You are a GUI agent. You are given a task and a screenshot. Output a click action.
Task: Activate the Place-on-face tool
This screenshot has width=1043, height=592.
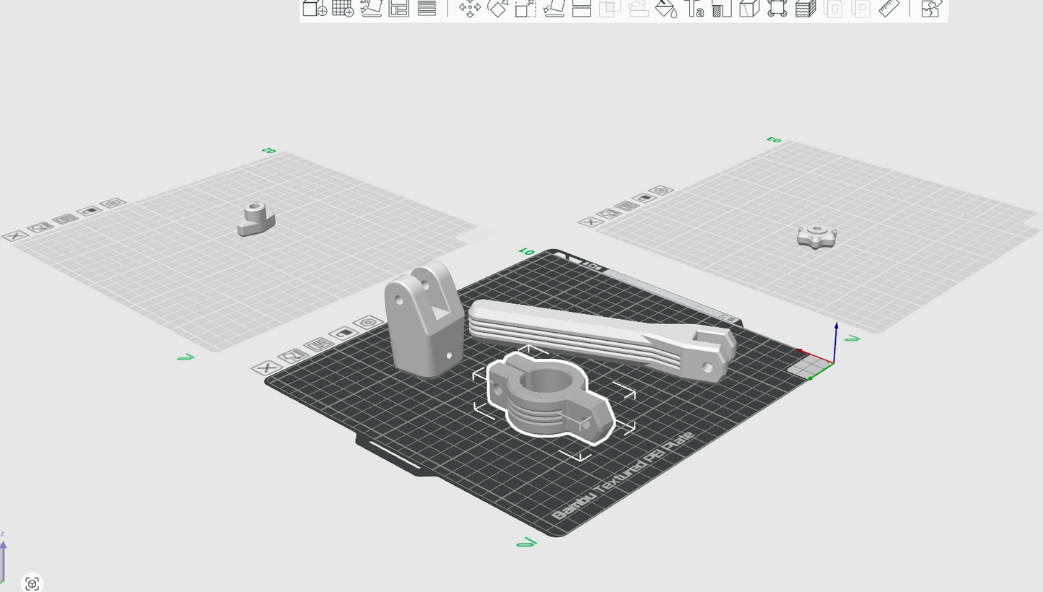click(x=554, y=9)
